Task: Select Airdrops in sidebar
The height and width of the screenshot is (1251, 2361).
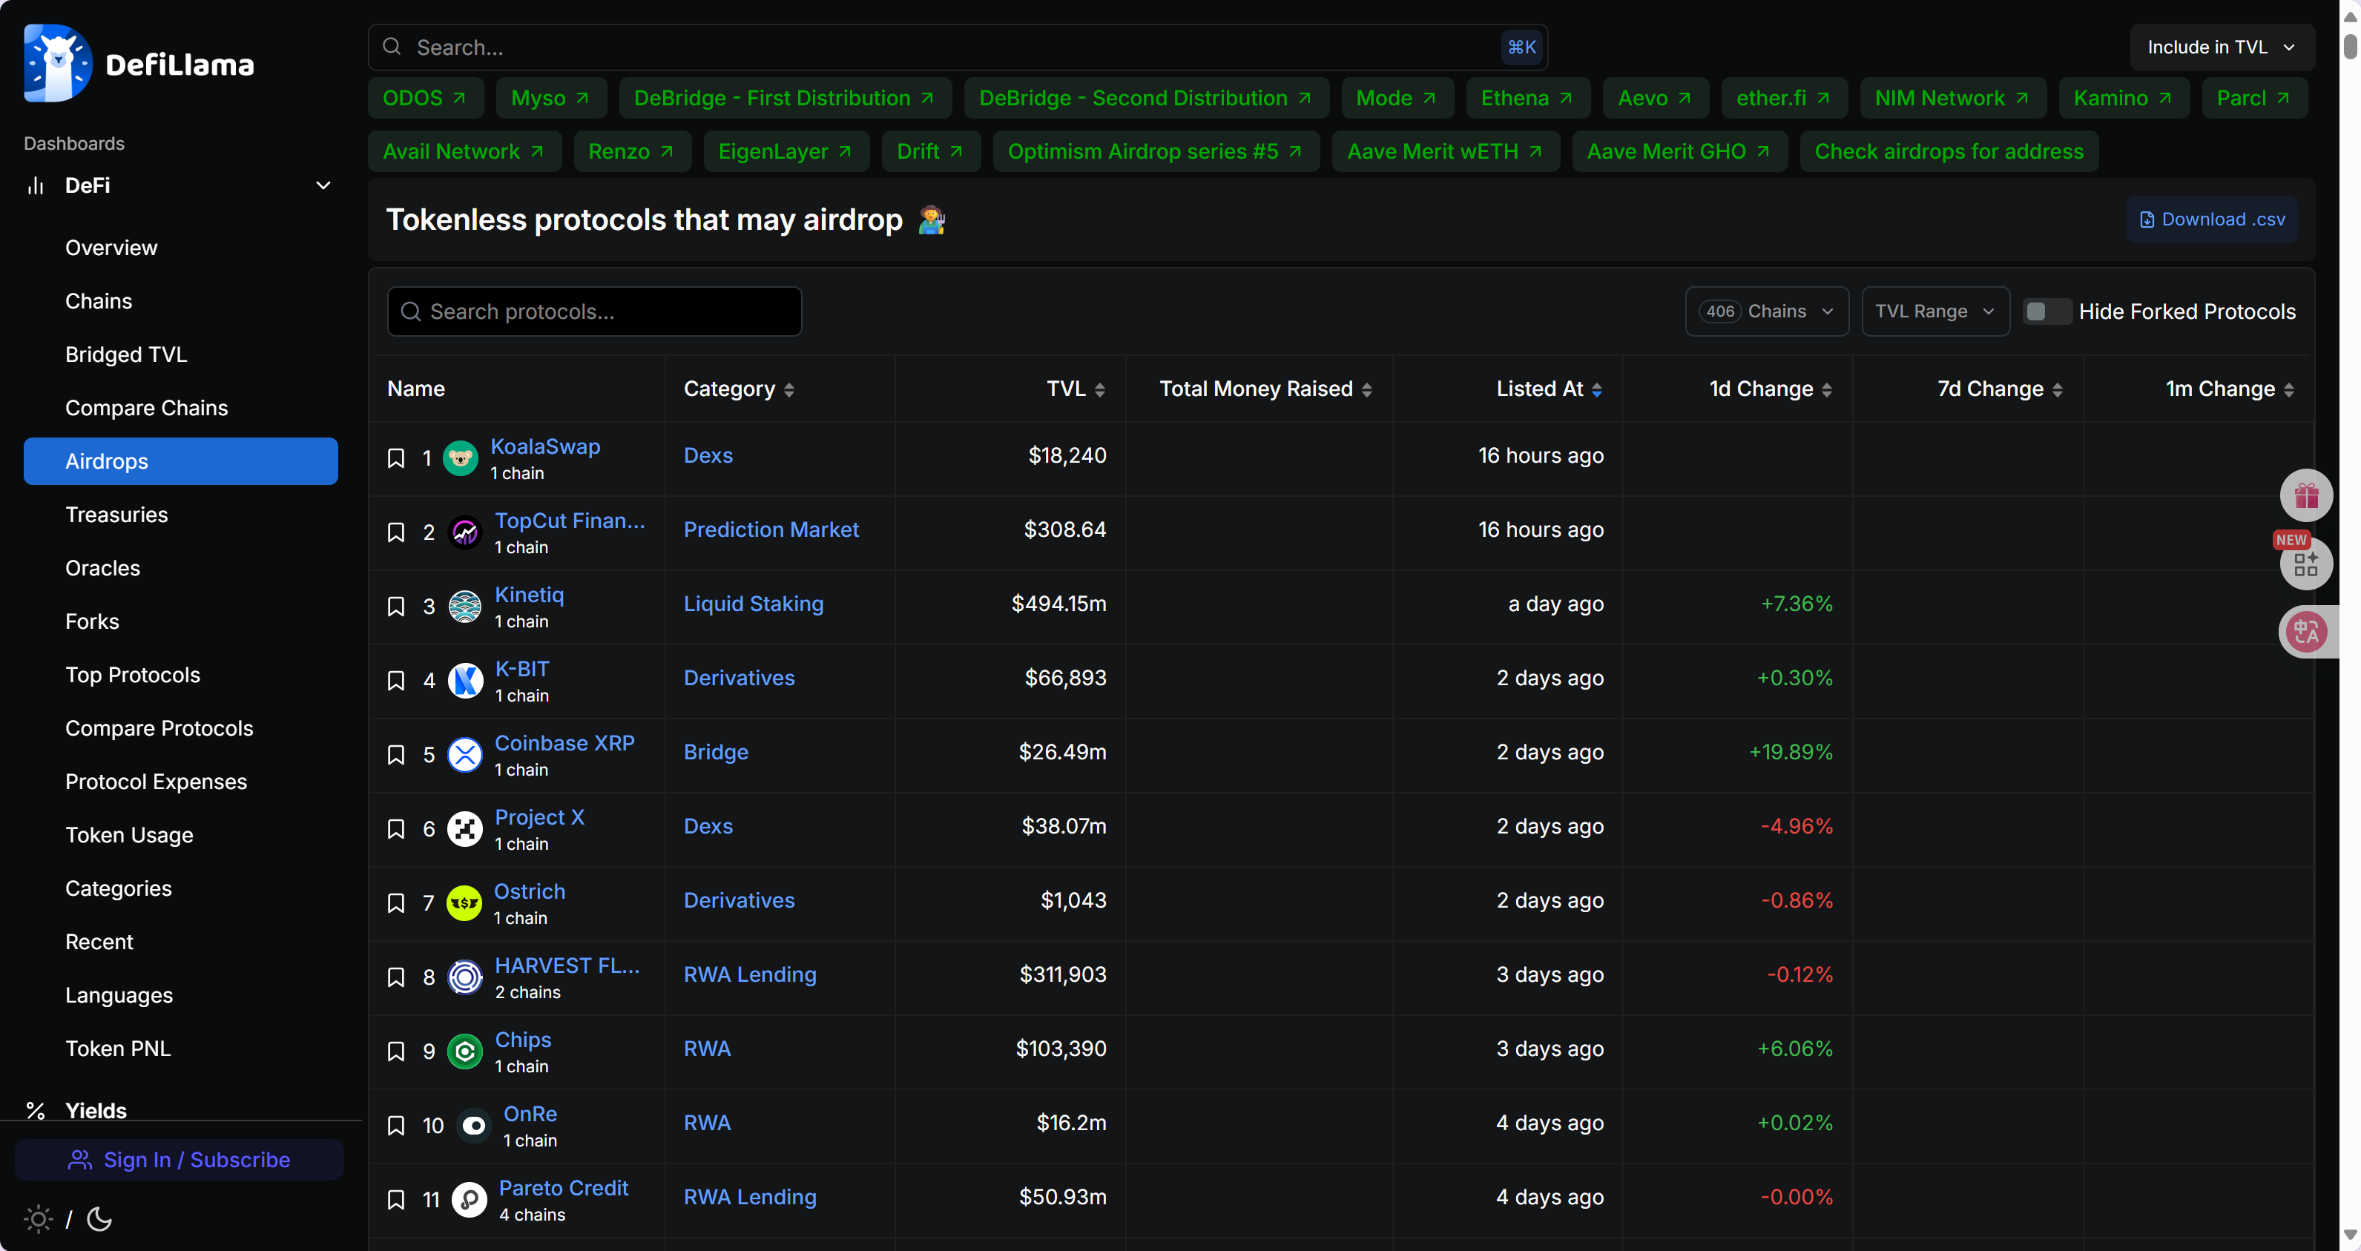Action: (x=180, y=461)
